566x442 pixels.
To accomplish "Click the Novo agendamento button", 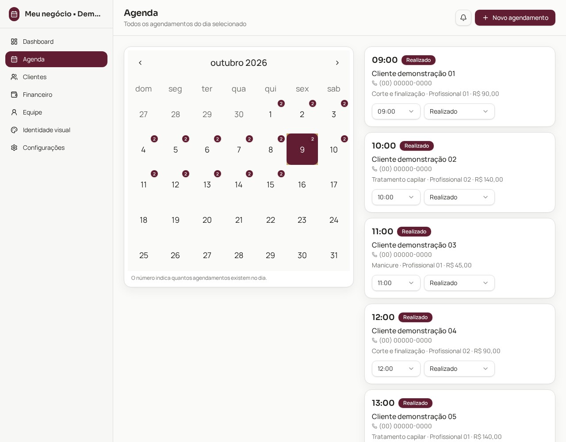I will click(515, 18).
